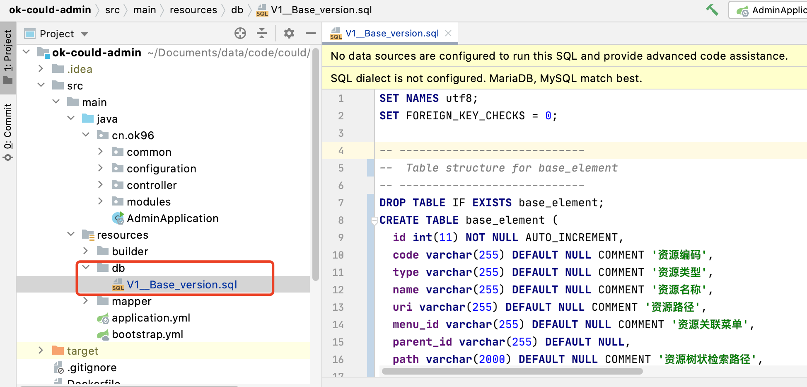Hide the Project panel with minus icon
Screen dimensions: 807x387
(311, 34)
